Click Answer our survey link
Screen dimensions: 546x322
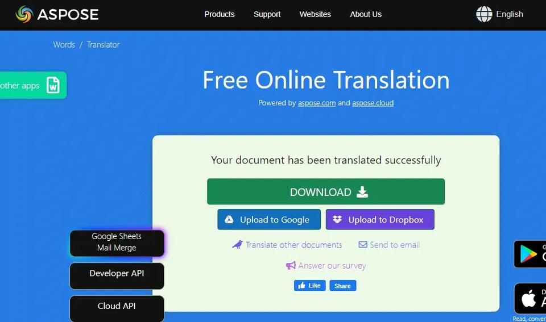(x=326, y=266)
